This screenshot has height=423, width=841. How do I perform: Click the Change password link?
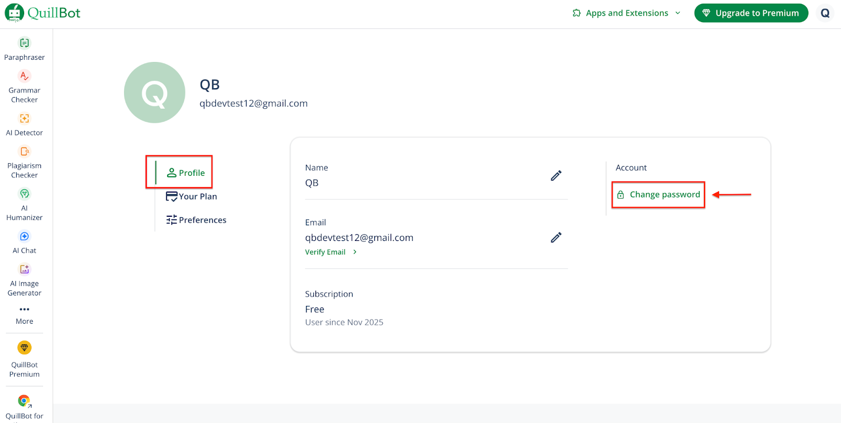(659, 195)
